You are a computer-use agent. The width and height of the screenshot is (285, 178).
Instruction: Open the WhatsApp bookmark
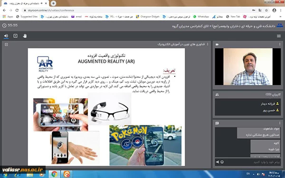click(x=201, y=17)
